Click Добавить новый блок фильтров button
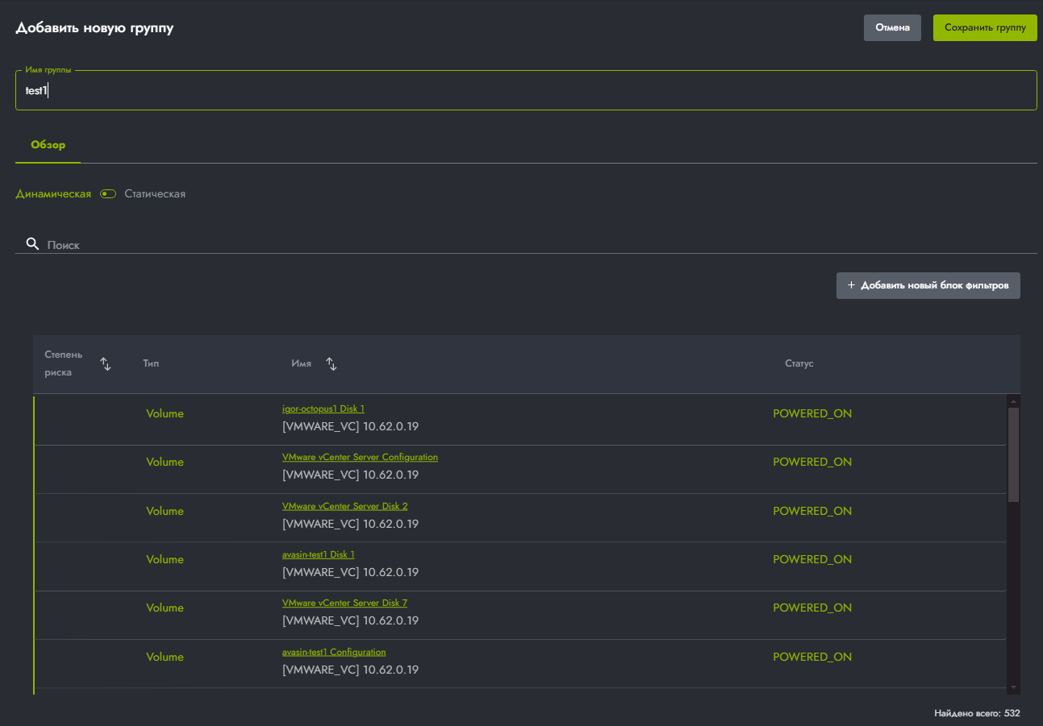 coord(928,285)
